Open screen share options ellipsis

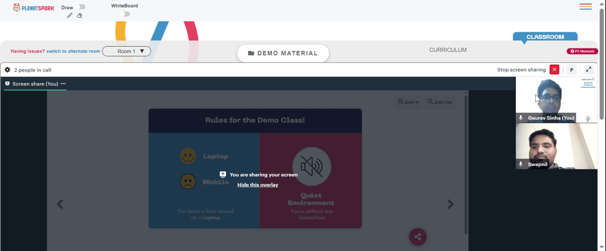tap(63, 84)
